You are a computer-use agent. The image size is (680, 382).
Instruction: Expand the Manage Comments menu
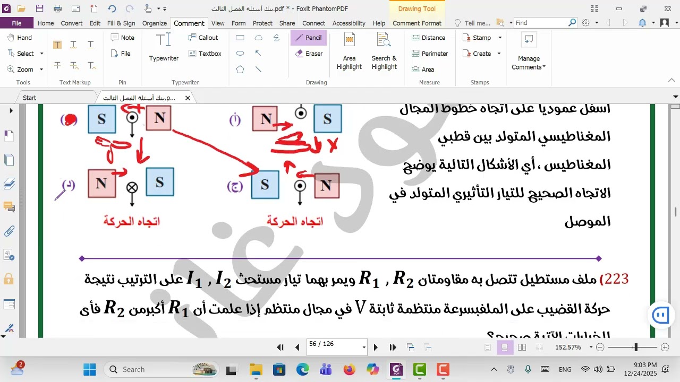529,53
